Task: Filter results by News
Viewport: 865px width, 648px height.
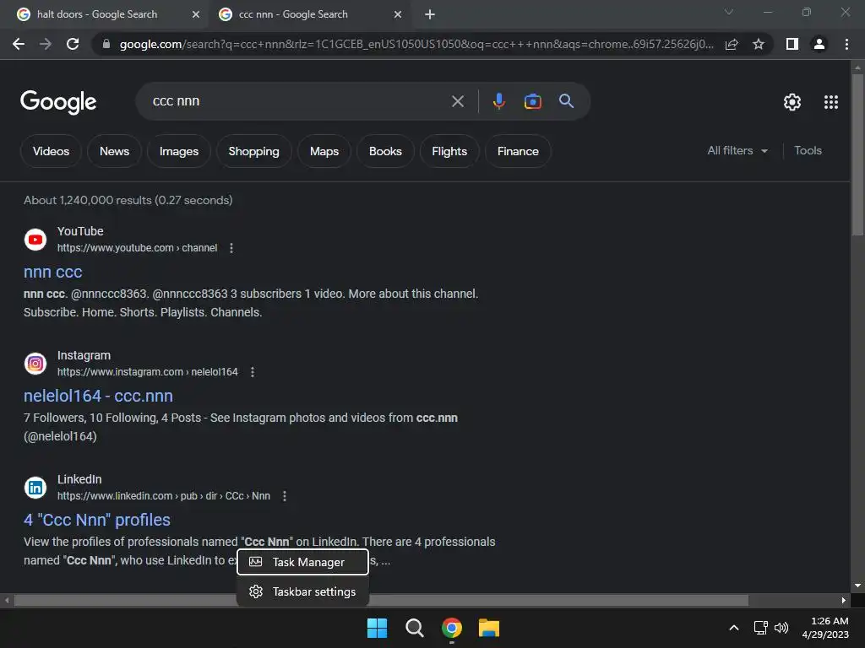Action: pyautogui.click(x=114, y=151)
